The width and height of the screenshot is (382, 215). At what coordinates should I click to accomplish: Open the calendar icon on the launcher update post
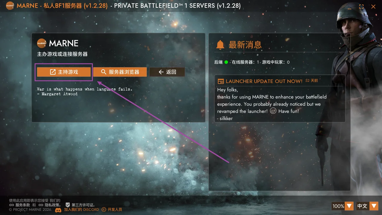tap(221, 81)
